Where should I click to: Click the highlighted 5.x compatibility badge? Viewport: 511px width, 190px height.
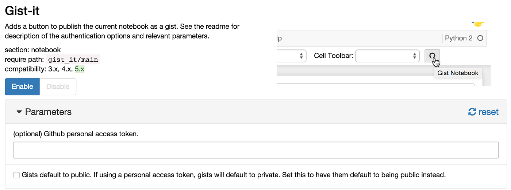tap(80, 69)
